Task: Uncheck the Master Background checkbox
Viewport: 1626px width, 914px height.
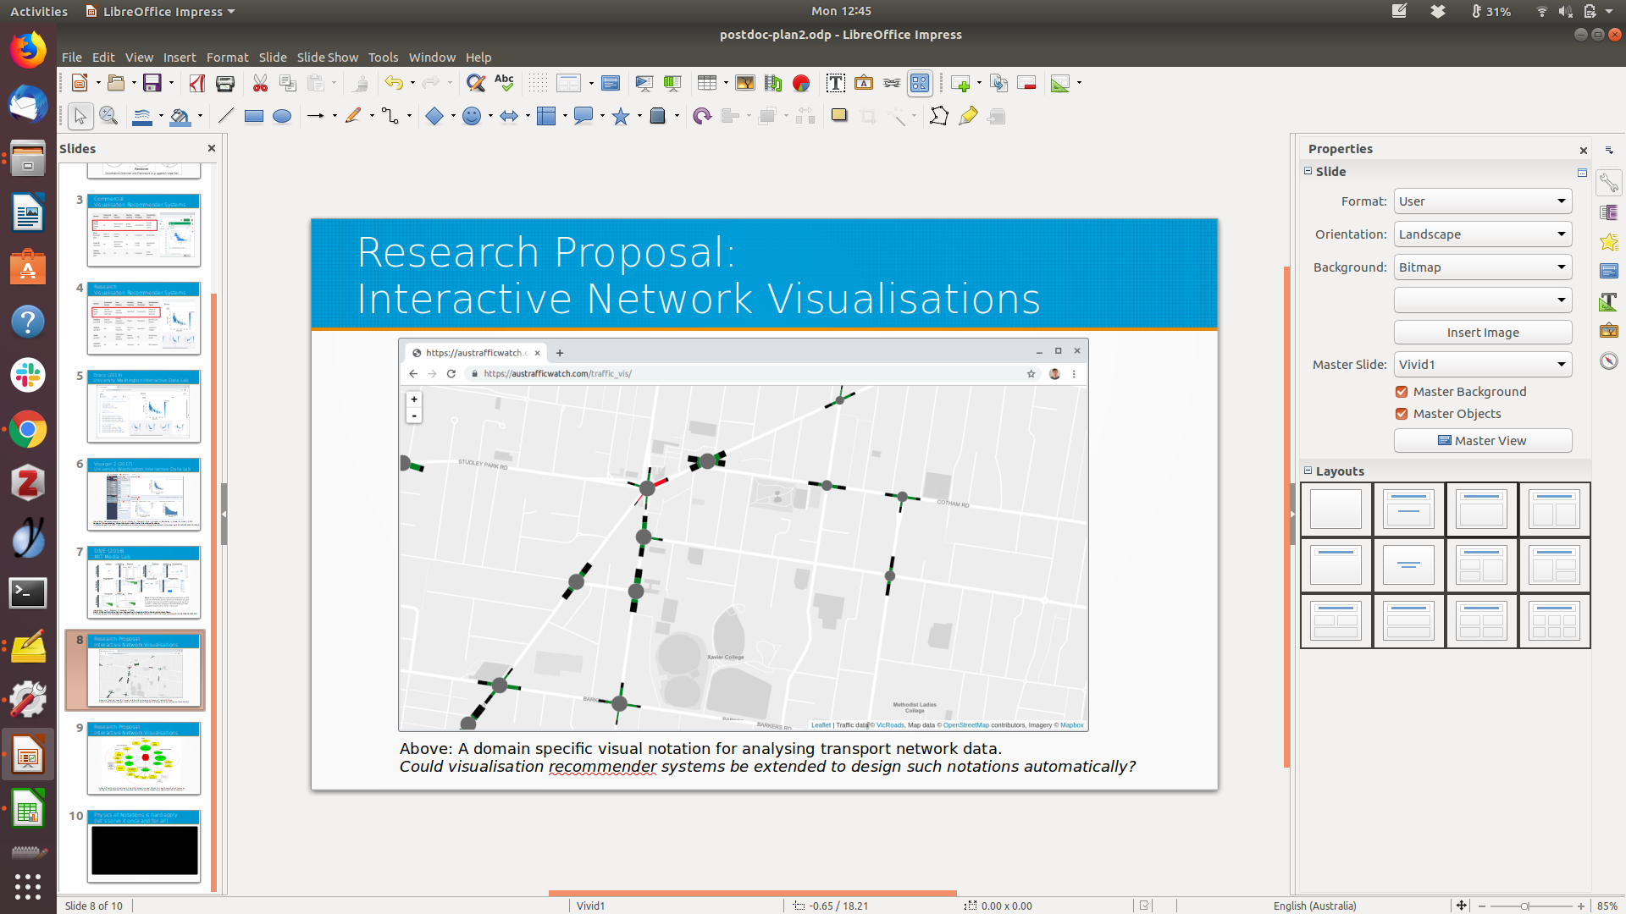Action: click(x=1402, y=392)
